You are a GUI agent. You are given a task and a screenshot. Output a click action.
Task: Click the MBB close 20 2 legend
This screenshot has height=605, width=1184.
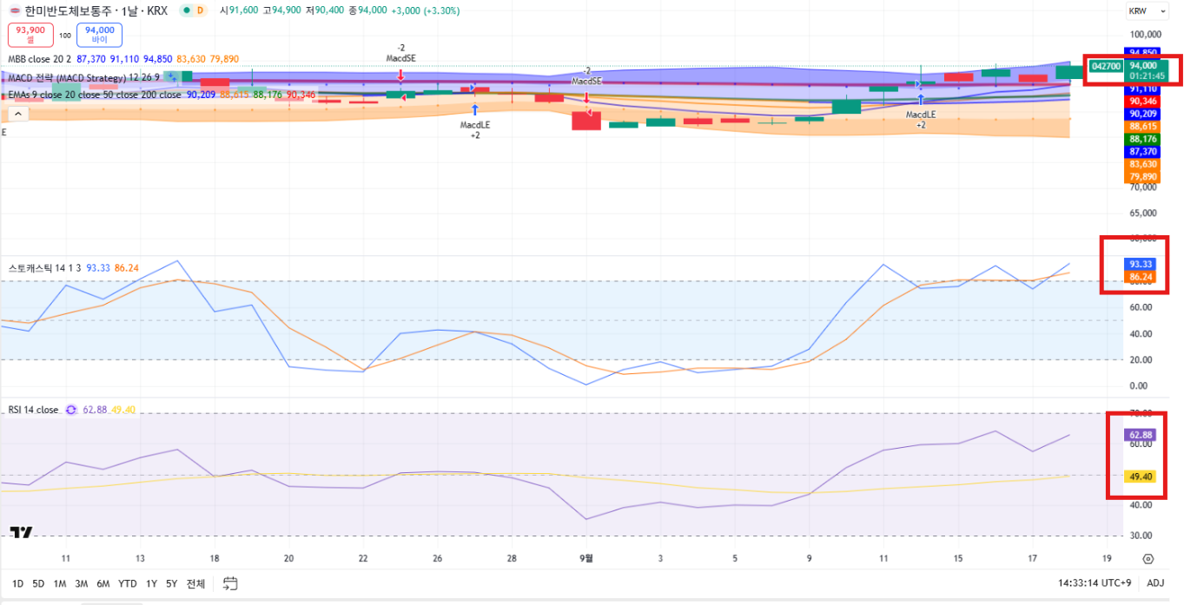[40, 59]
